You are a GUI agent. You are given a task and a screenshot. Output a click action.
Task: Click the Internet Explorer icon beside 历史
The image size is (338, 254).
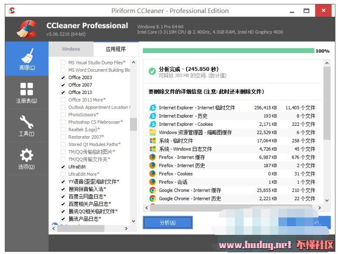[x=153, y=116]
